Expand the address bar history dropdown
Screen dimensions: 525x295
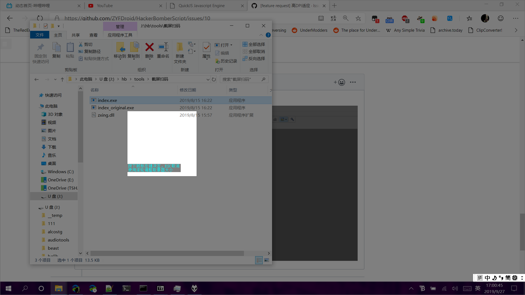click(208, 79)
